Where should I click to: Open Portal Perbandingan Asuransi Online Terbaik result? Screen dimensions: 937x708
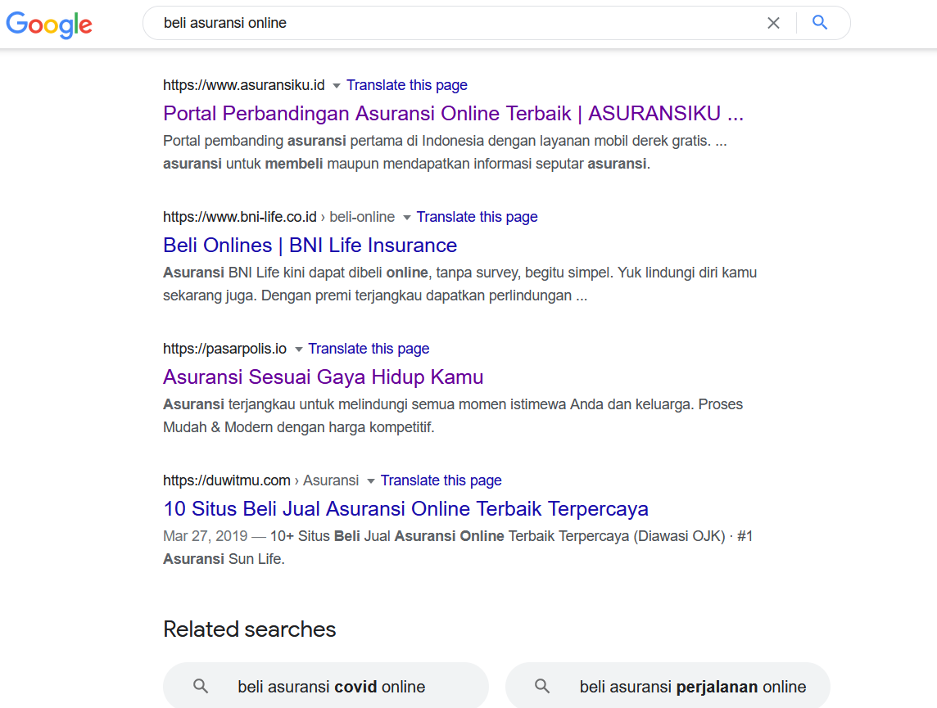coord(454,114)
